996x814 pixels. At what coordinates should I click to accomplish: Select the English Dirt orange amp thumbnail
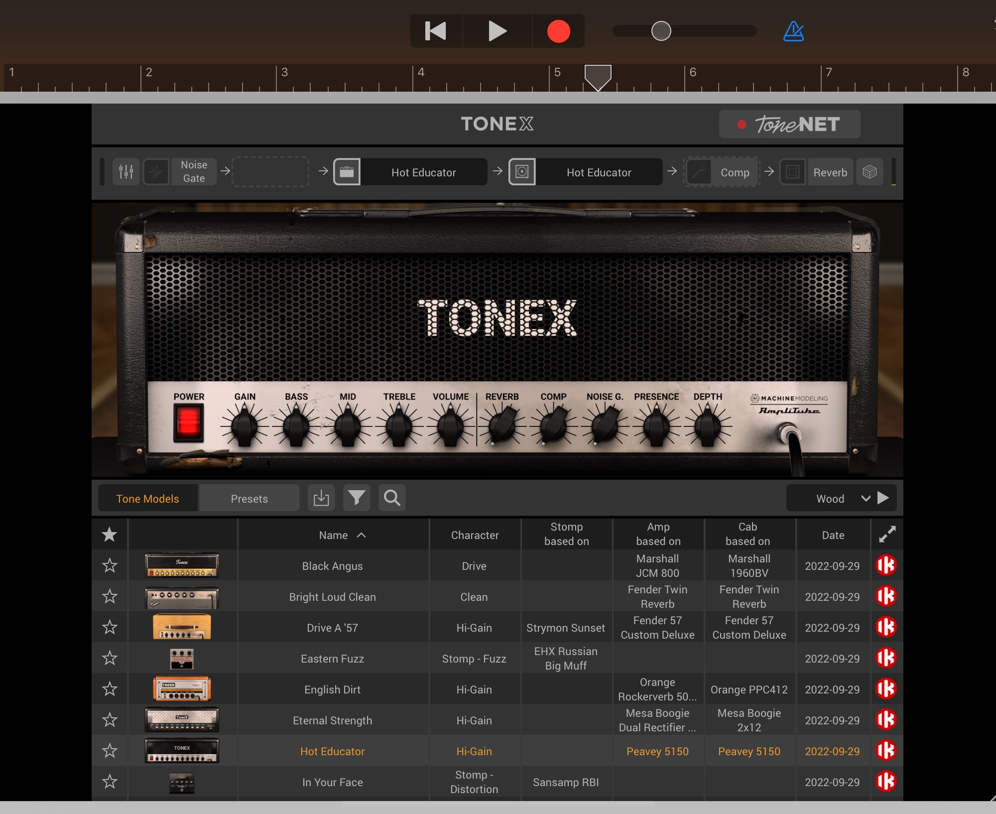182,689
